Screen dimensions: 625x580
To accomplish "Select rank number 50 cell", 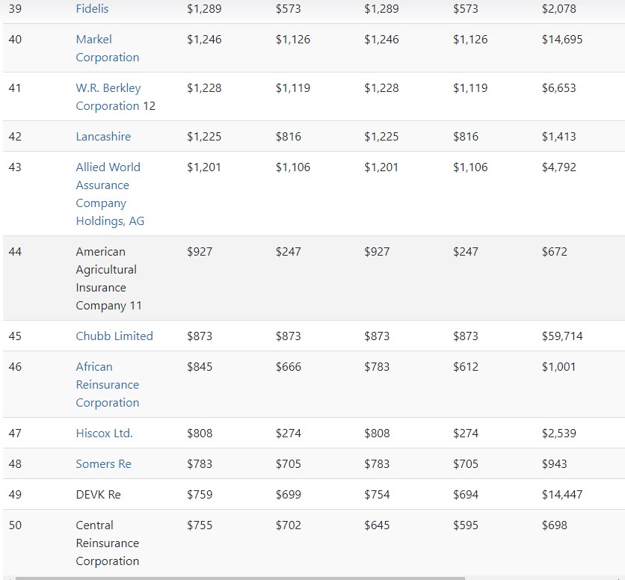I will click(x=15, y=525).
